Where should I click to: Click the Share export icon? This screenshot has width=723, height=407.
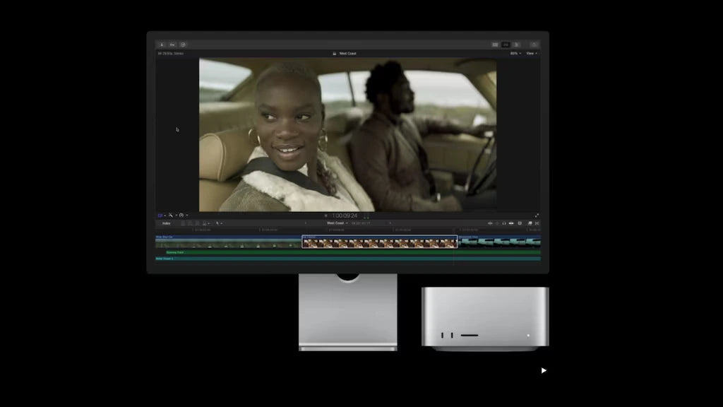point(534,45)
